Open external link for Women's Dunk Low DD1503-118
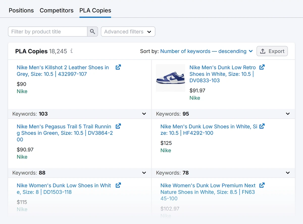This screenshot has height=224, width=303. click(118, 185)
